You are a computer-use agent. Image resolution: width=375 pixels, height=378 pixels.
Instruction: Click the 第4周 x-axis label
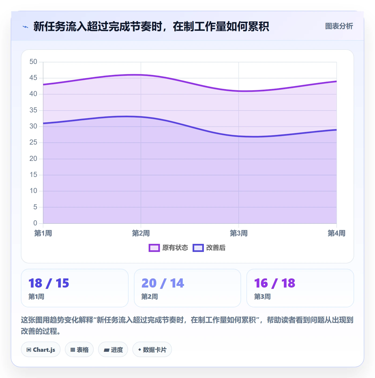point(336,233)
